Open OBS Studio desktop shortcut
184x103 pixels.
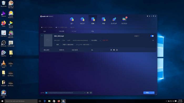[x=3, y=43]
